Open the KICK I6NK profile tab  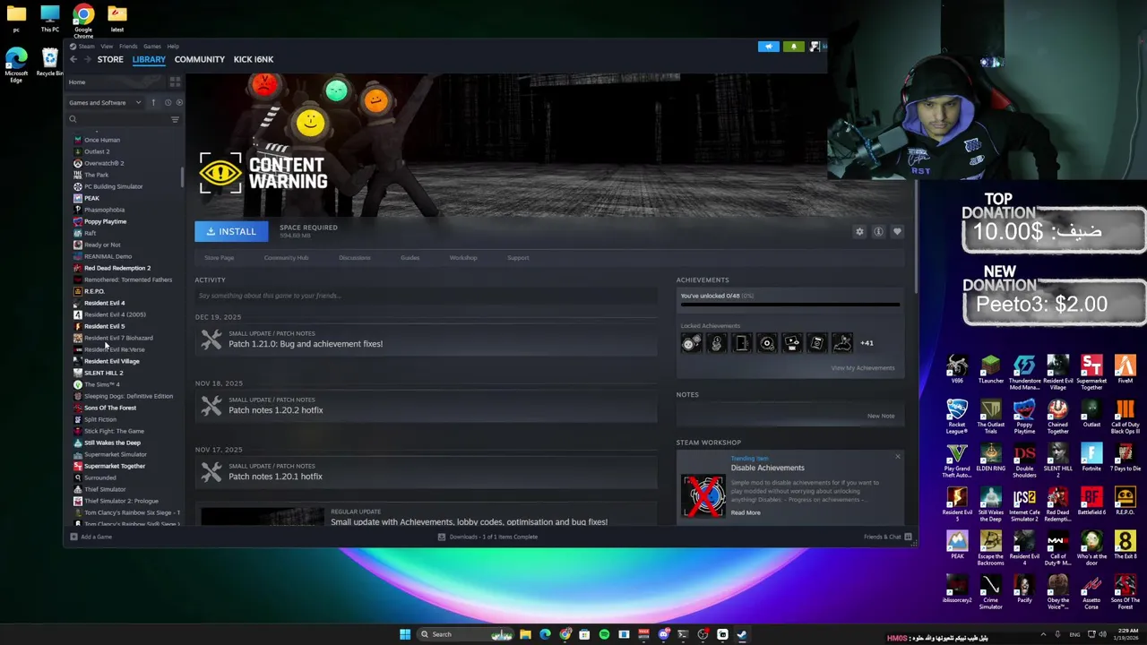coord(254,59)
